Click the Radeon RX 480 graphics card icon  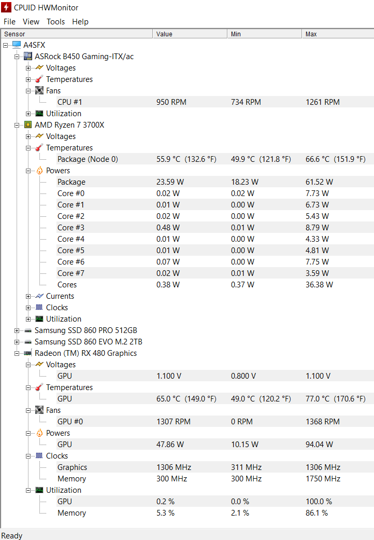[28, 353]
